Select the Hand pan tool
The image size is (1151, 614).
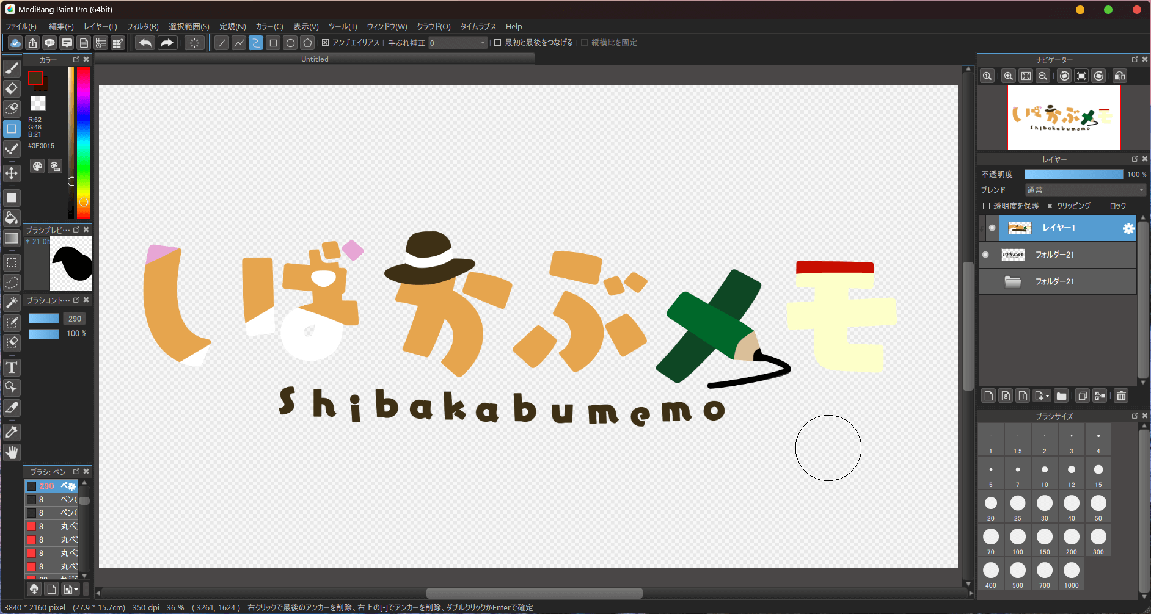[x=12, y=452]
